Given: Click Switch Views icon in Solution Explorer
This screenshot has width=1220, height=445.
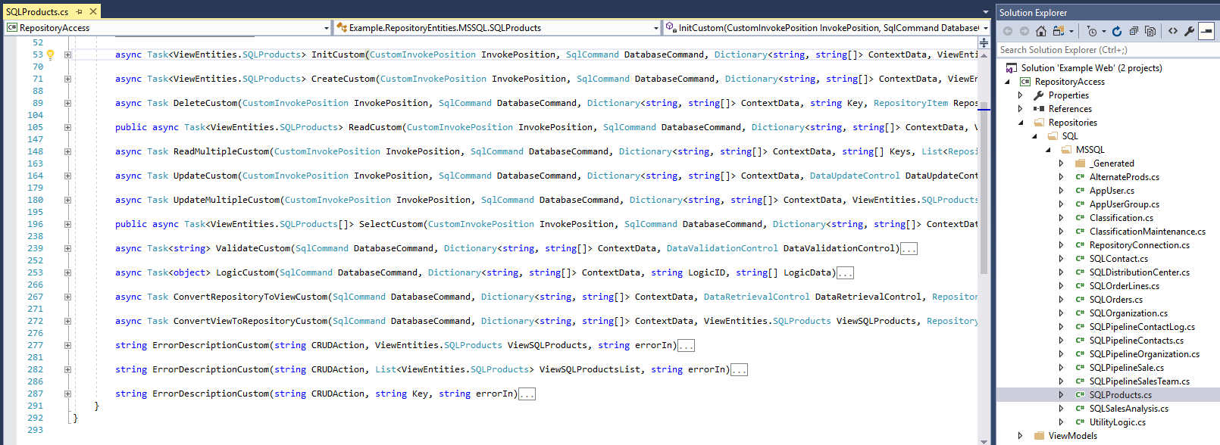Looking at the screenshot, I should click(1058, 31).
